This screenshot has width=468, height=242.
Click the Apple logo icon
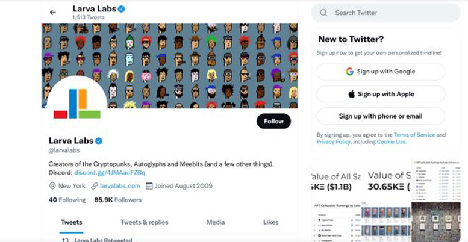352,94
